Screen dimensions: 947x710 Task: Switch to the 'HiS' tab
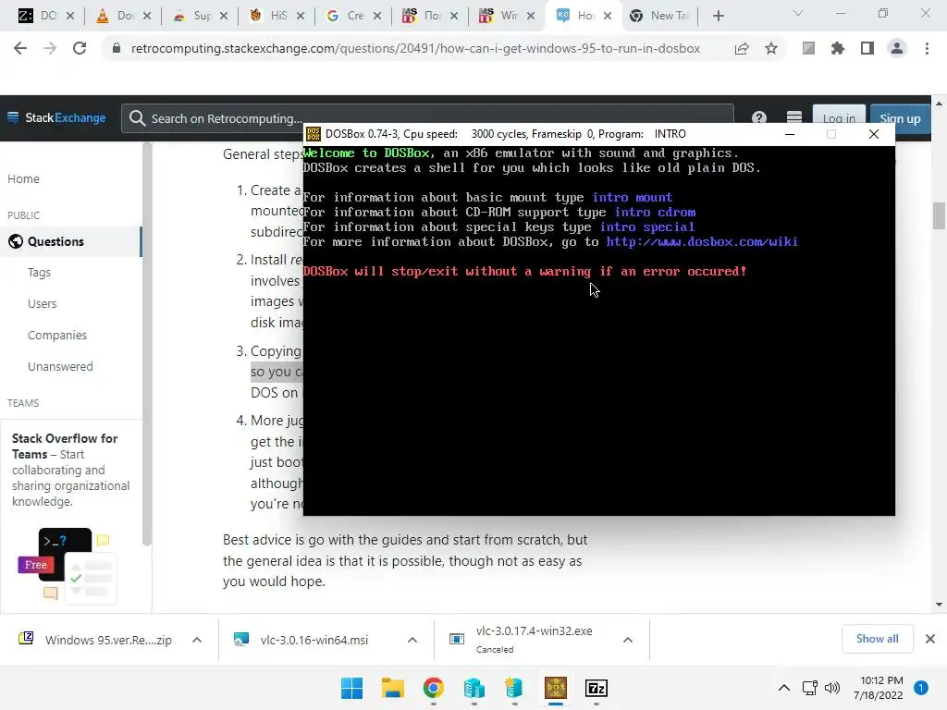(x=277, y=16)
